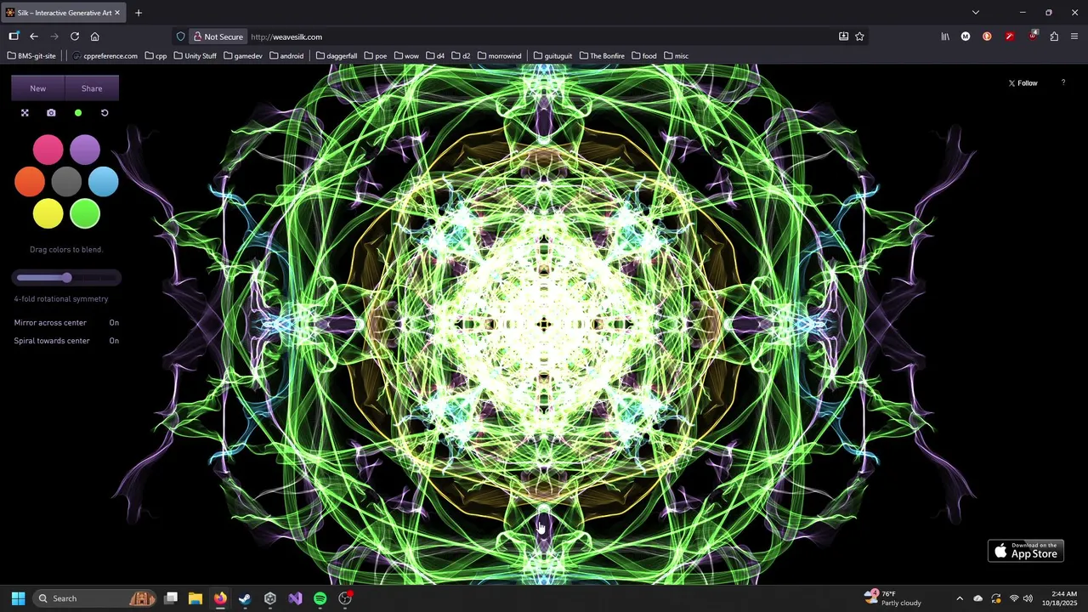Viewport: 1088px width, 612px height.
Task: Open the Extensions puzzle piece menu
Action: point(1054,37)
